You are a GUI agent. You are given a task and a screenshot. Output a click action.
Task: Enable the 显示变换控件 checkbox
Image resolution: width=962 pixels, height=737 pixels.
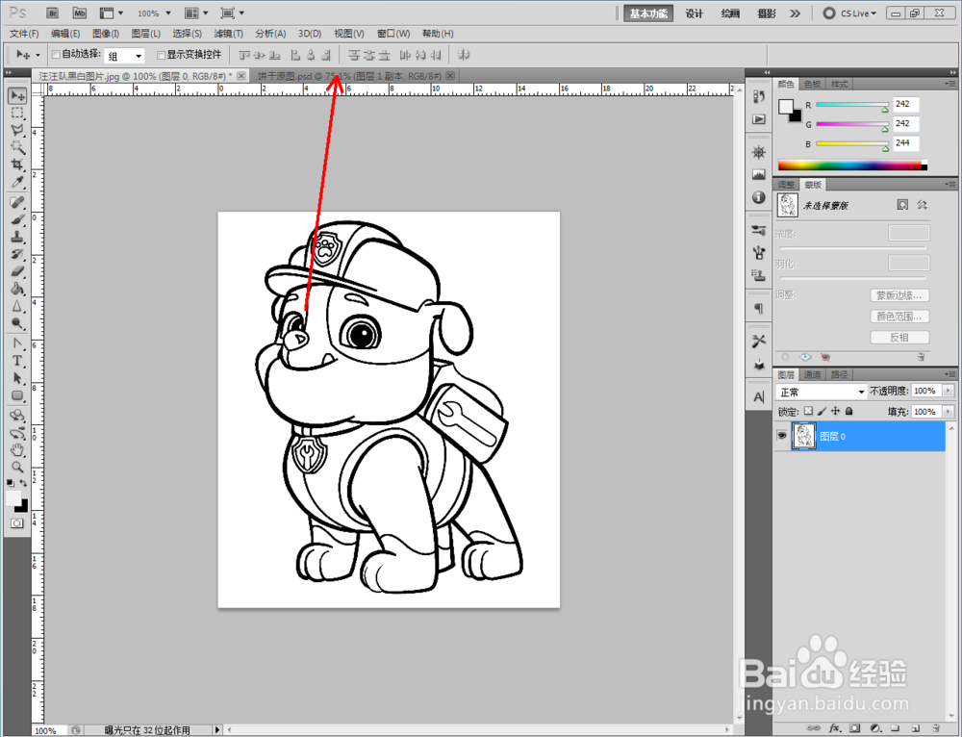[x=161, y=55]
